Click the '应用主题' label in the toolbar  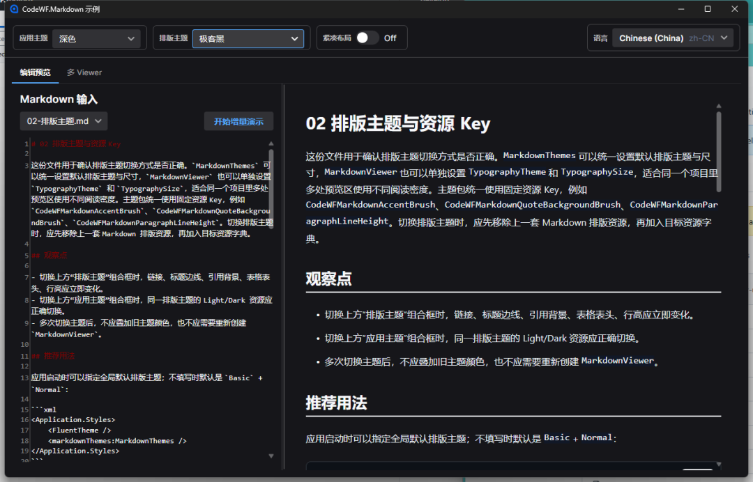pos(33,38)
